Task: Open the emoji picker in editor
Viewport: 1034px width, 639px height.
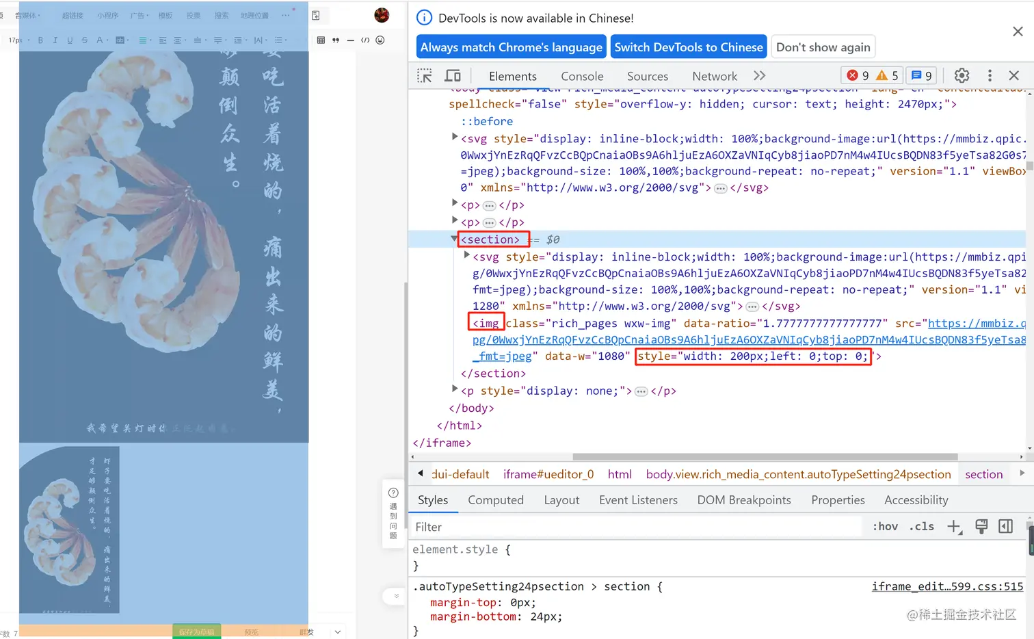Action: pyautogui.click(x=380, y=40)
